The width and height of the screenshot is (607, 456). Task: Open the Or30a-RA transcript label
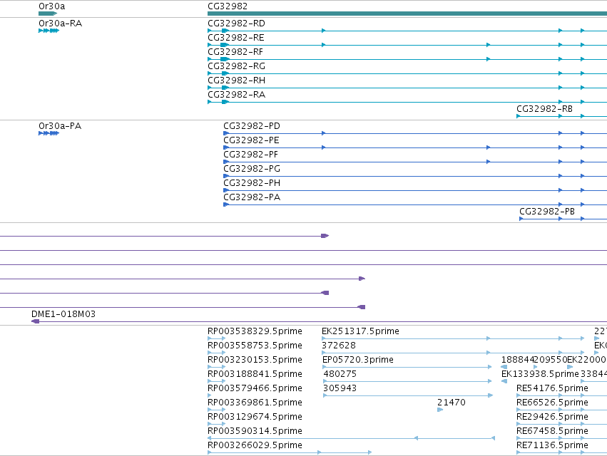coord(61,24)
